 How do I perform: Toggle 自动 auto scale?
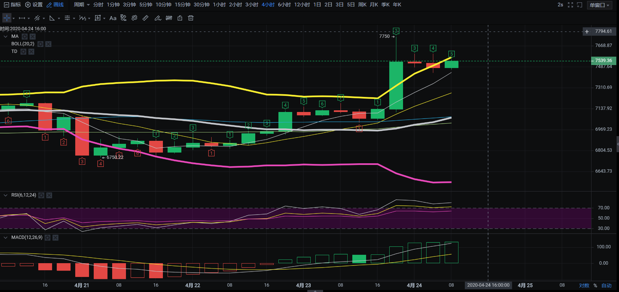tap(607, 286)
